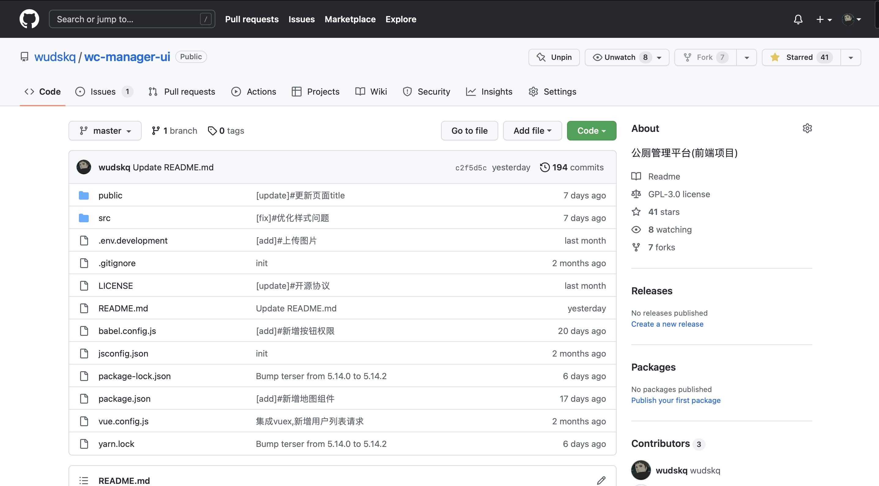Switch to the repository Pull requests tab

182,92
